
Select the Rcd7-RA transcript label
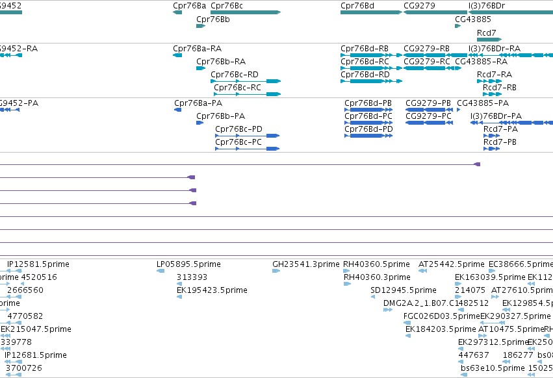495,75
